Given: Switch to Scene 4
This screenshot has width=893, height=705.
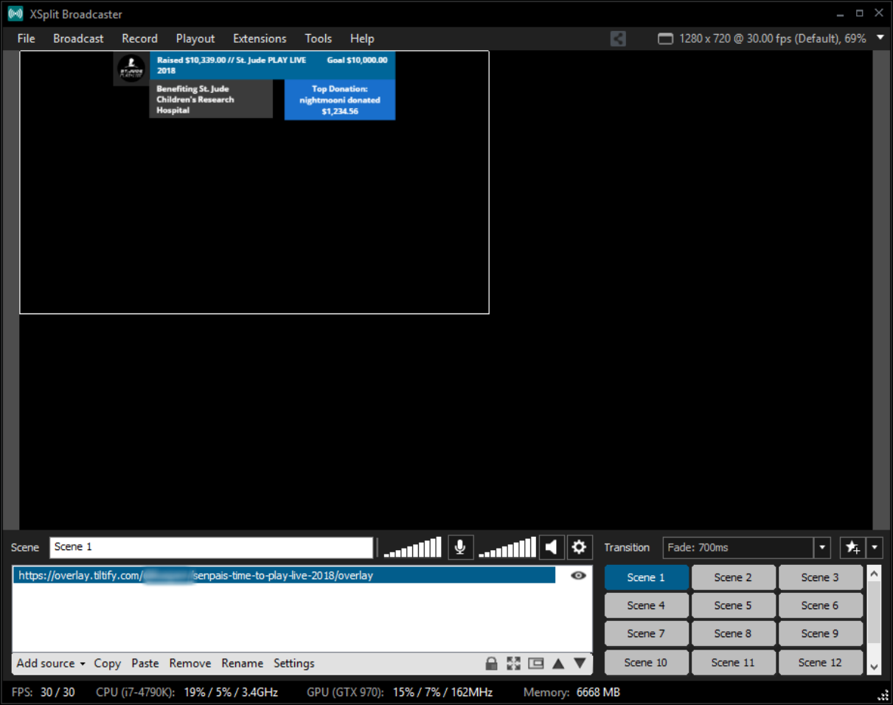Looking at the screenshot, I should 646,605.
